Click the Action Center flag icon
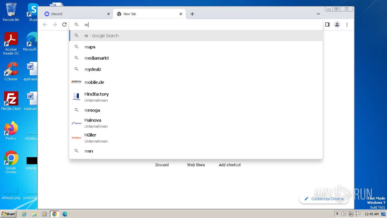This screenshot has height=218, width=387. 358,214
